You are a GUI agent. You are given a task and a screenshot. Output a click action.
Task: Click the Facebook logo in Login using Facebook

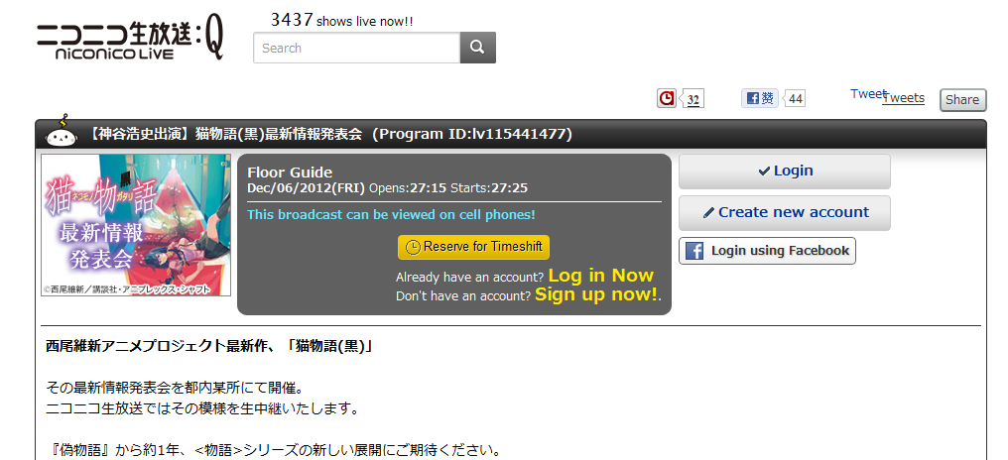[x=694, y=251]
